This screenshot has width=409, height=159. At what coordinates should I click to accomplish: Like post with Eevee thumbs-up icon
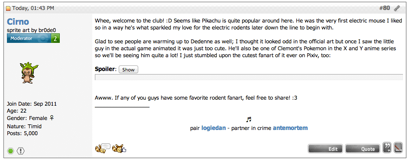tap(119, 149)
